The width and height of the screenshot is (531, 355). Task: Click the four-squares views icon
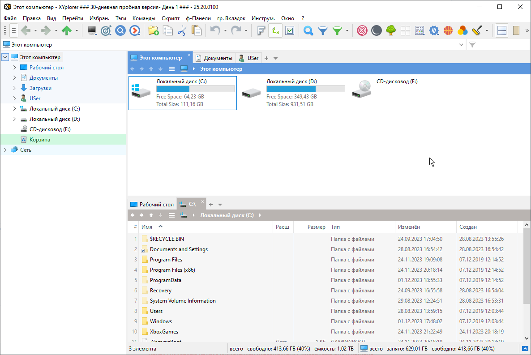point(405,30)
